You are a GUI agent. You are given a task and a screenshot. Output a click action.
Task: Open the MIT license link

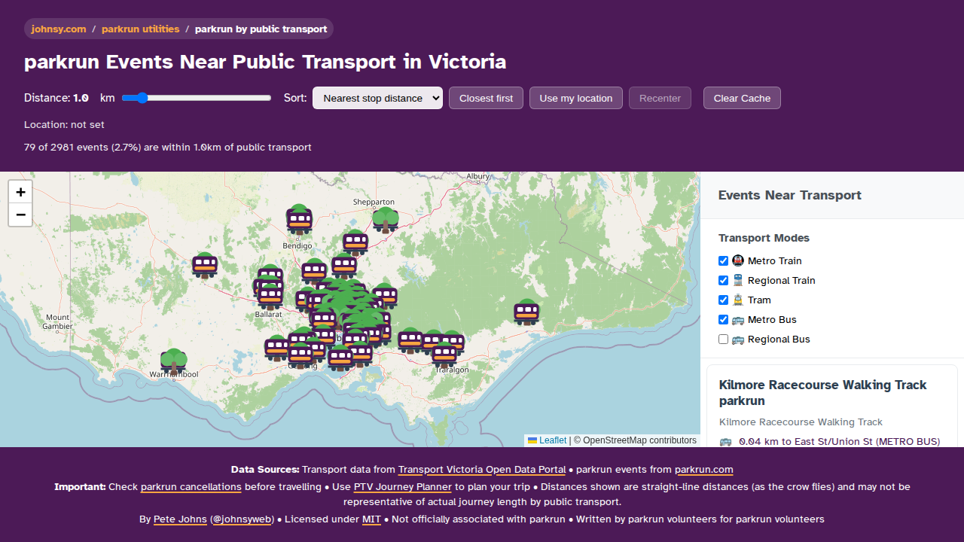click(371, 519)
